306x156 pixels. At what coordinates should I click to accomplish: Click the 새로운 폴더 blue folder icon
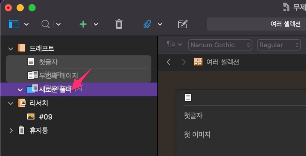pyautogui.click(x=30, y=89)
